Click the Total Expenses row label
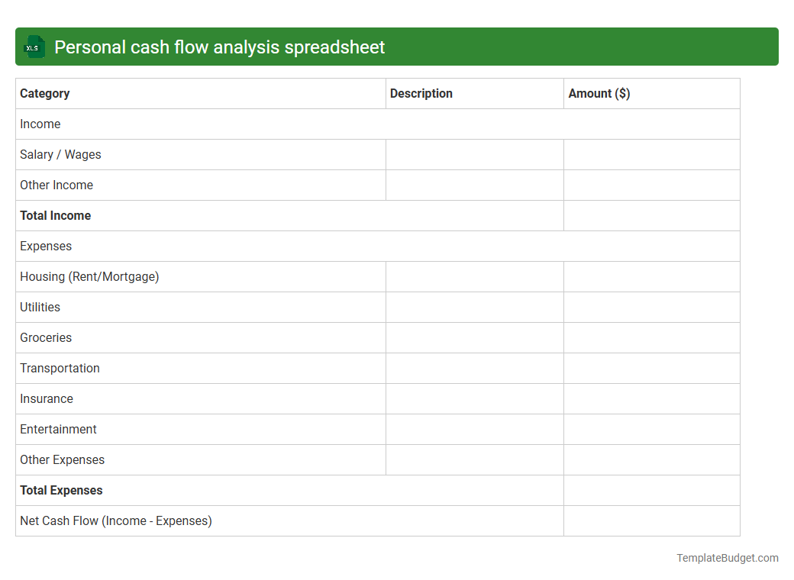 (x=61, y=490)
